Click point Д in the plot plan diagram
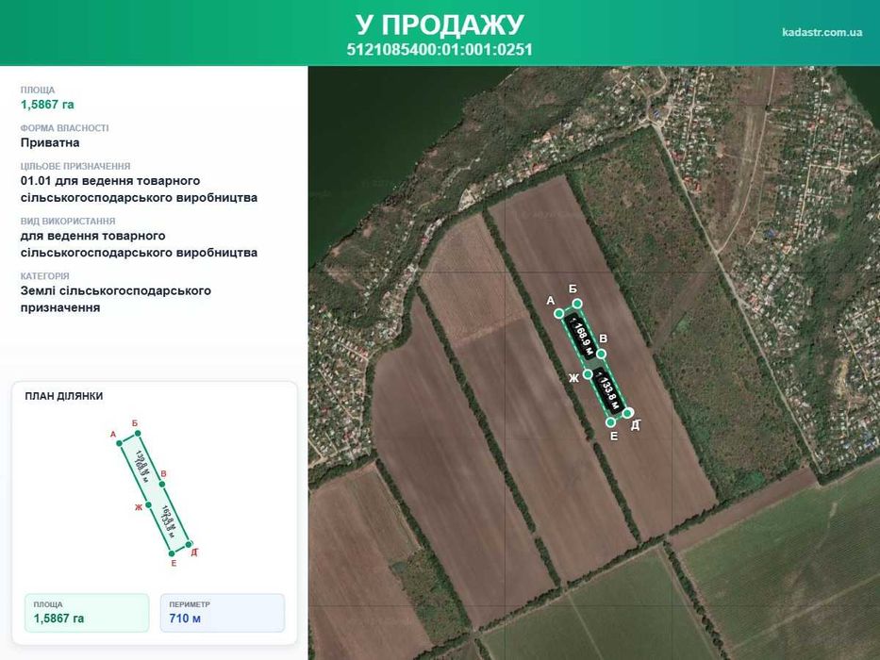This screenshot has width=880, height=660. [x=190, y=544]
